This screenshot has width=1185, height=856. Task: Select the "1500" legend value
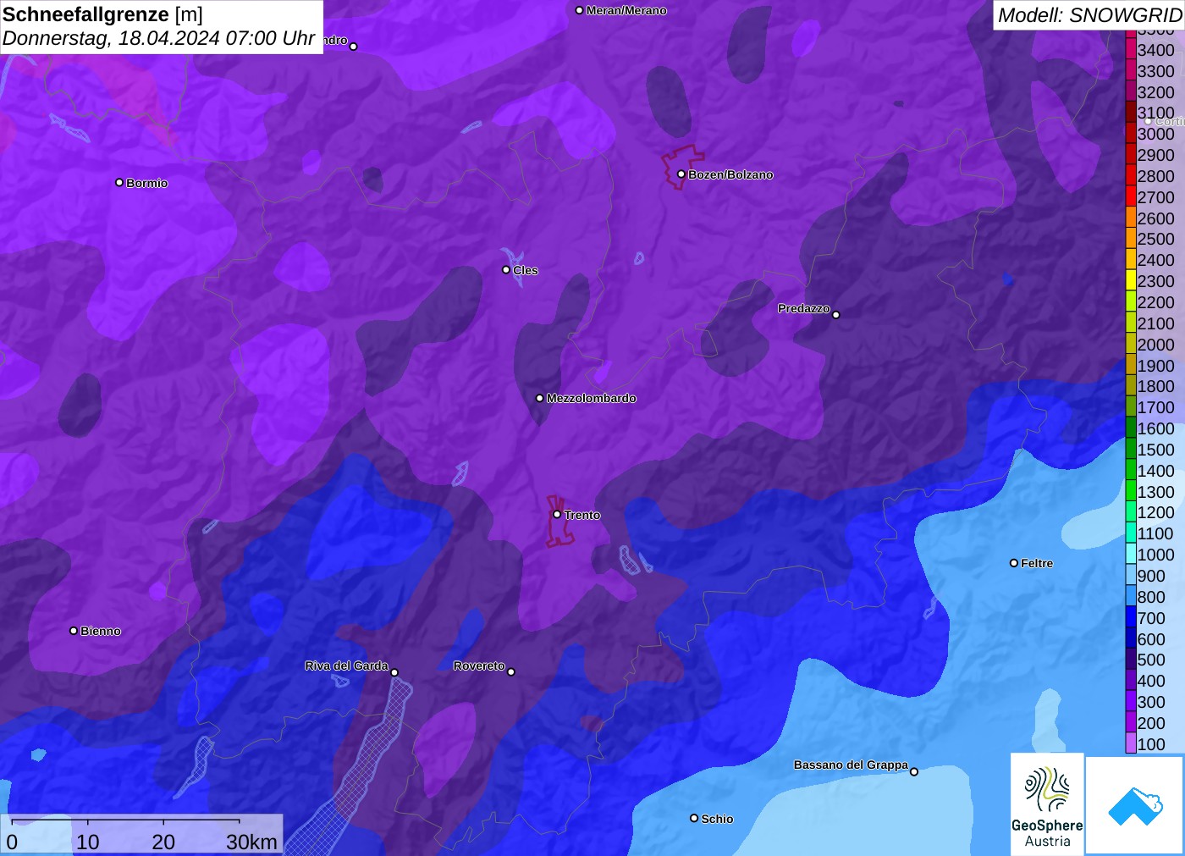point(1155,450)
